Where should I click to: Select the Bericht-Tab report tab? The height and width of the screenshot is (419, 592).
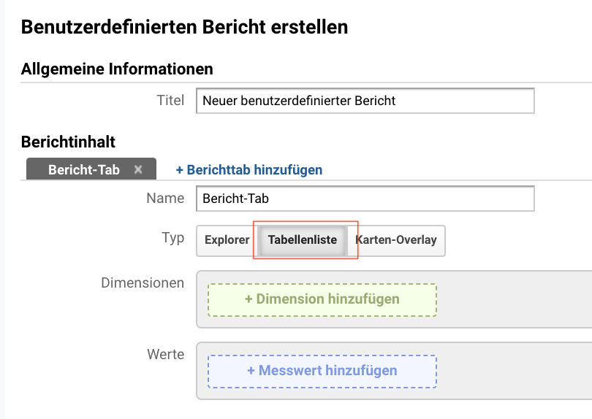click(x=84, y=169)
